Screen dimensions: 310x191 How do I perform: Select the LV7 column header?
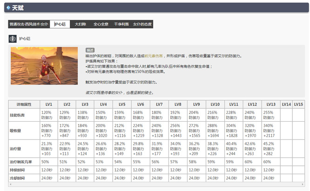[x=159, y=104]
